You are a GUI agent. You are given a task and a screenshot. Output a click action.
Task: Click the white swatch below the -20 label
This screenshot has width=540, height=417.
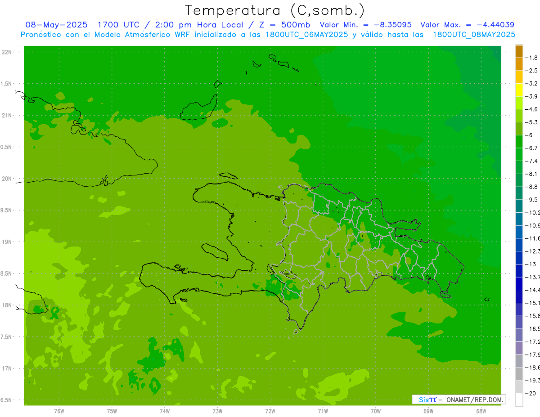click(519, 400)
